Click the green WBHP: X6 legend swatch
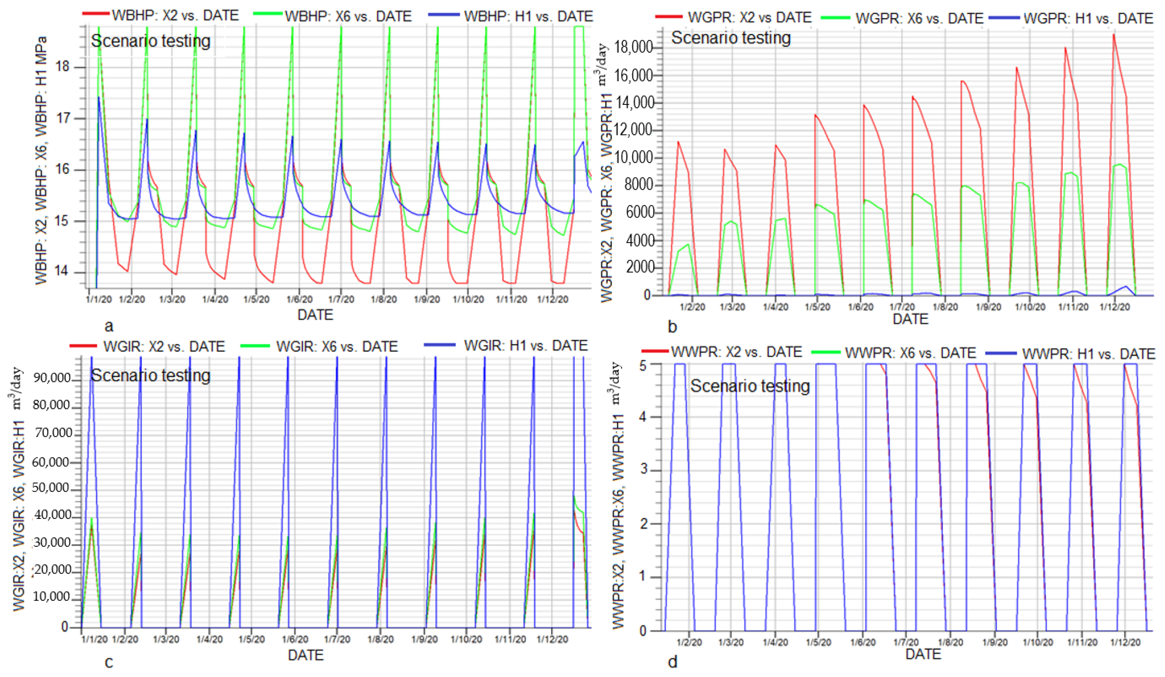Viewport: 1165px width, 677px height. (x=268, y=14)
